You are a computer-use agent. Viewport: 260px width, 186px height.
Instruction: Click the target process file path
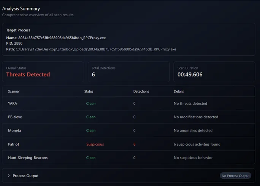click(x=96, y=49)
